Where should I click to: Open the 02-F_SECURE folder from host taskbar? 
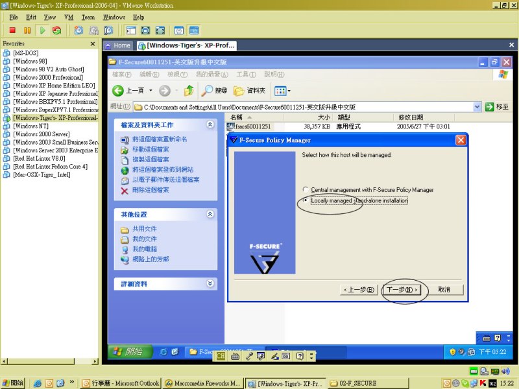click(368, 383)
